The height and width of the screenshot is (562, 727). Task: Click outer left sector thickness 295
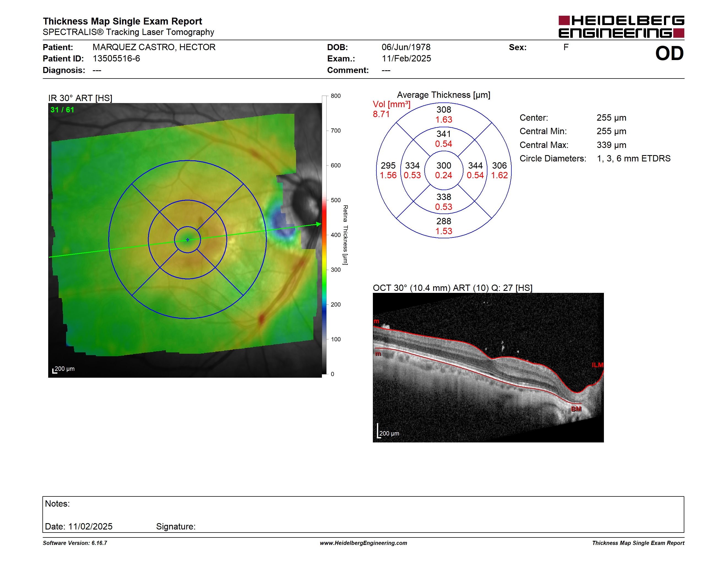[388, 166]
